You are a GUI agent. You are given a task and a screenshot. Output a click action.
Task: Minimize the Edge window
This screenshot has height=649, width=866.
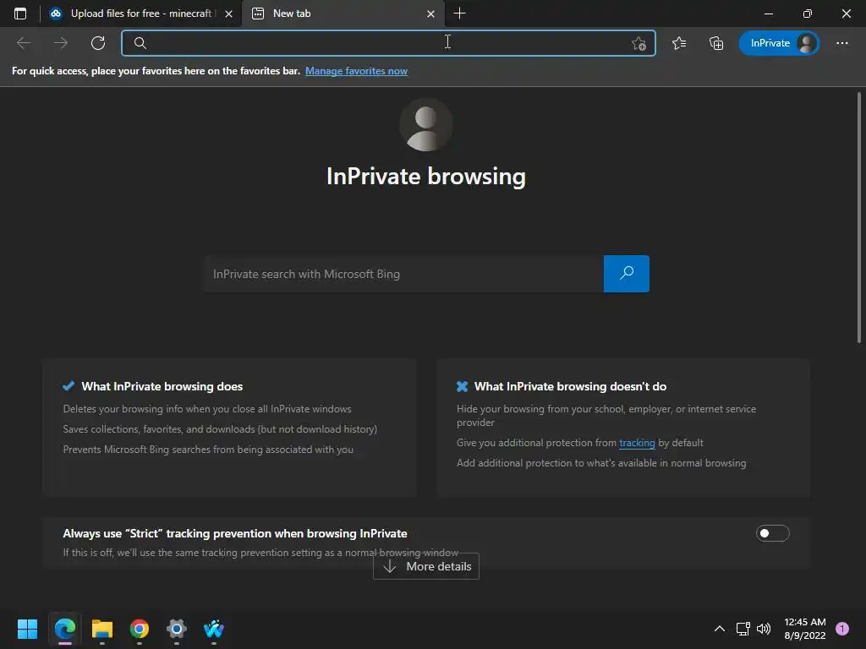(x=768, y=14)
